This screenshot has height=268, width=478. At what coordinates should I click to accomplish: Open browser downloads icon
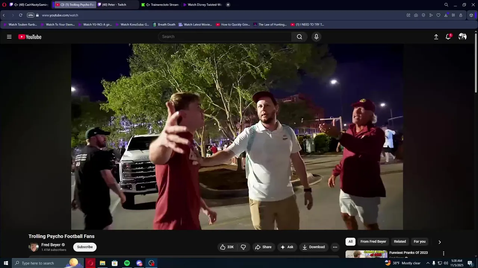tap(446, 15)
